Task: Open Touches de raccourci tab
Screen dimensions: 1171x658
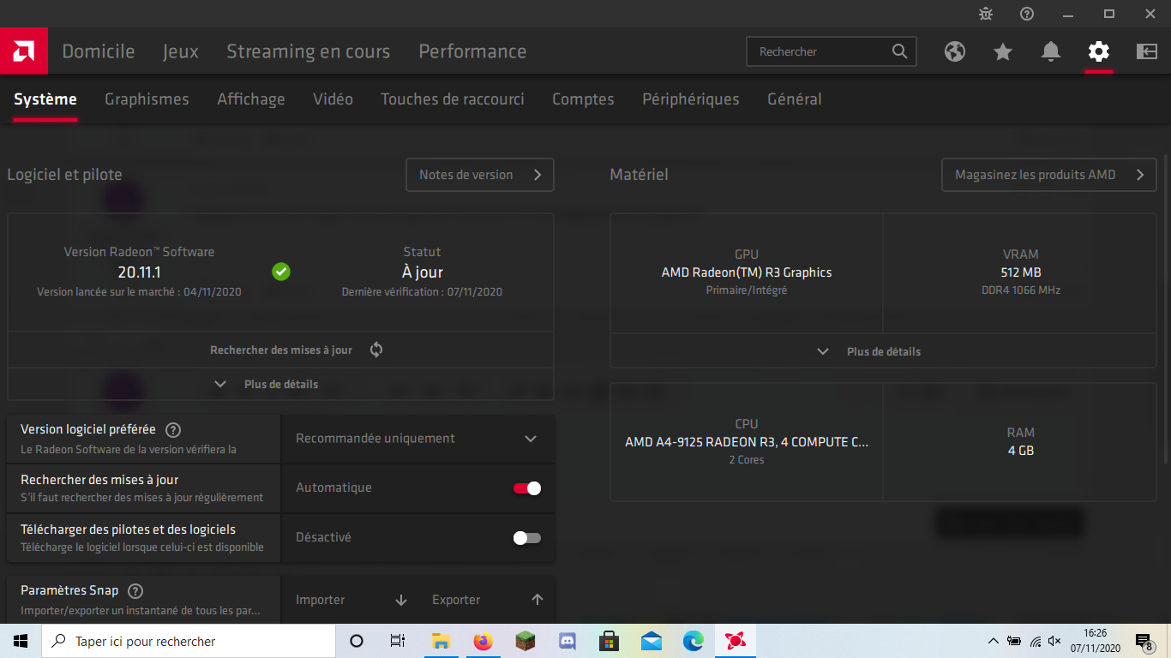Action: coord(453,99)
